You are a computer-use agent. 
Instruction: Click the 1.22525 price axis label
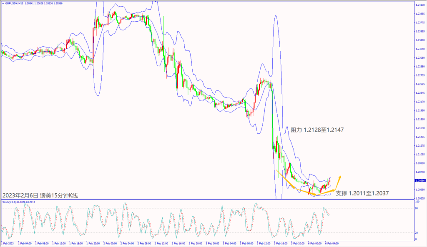click(420, 84)
